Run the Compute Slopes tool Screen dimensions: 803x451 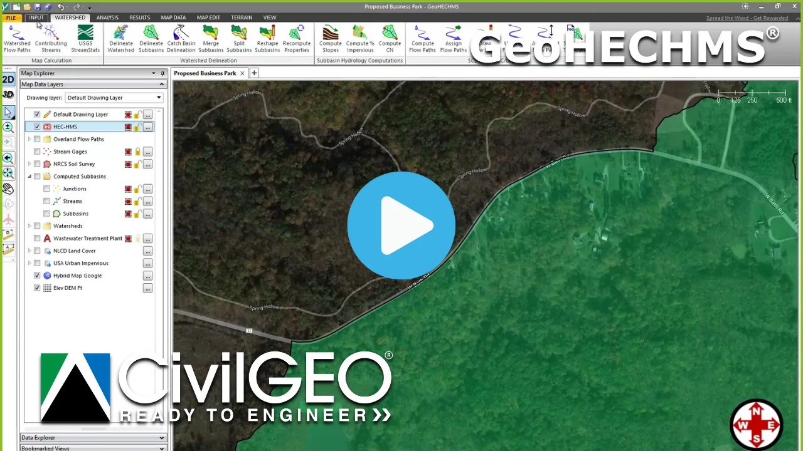pyautogui.click(x=330, y=38)
